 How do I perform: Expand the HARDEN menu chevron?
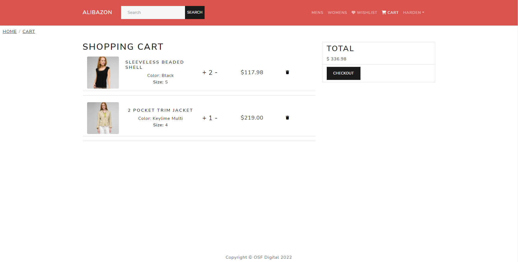pyautogui.click(x=423, y=13)
